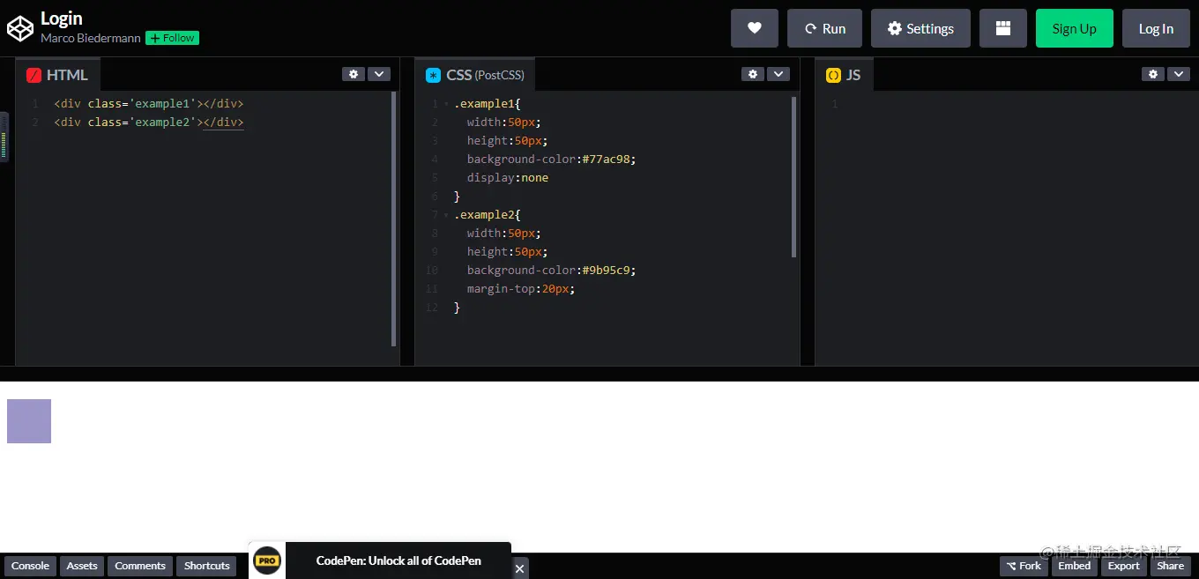Follow Marco Biedermann
The width and height of the screenshot is (1199, 579).
click(172, 38)
